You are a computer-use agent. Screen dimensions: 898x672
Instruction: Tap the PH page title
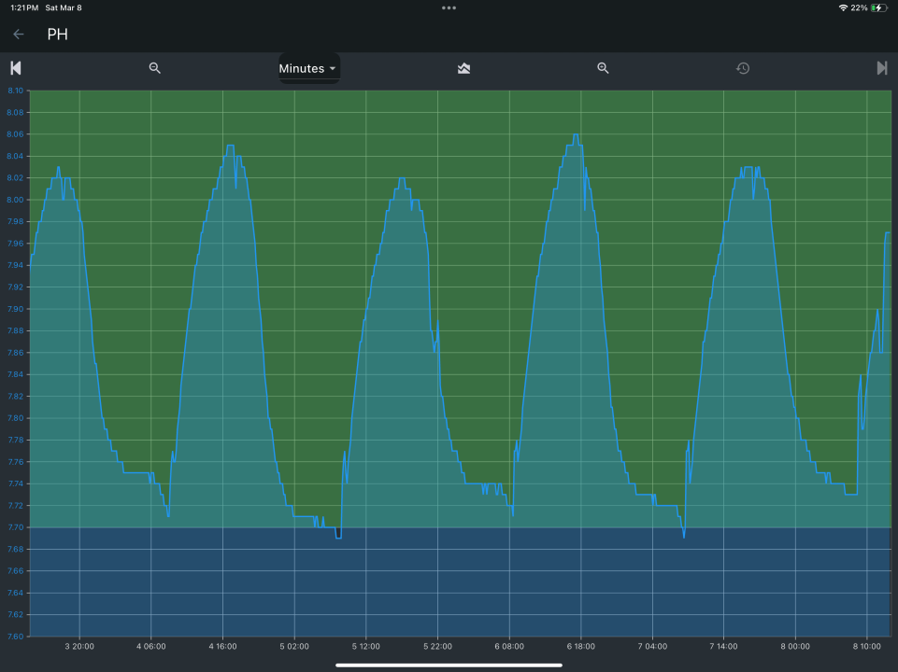pos(58,35)
